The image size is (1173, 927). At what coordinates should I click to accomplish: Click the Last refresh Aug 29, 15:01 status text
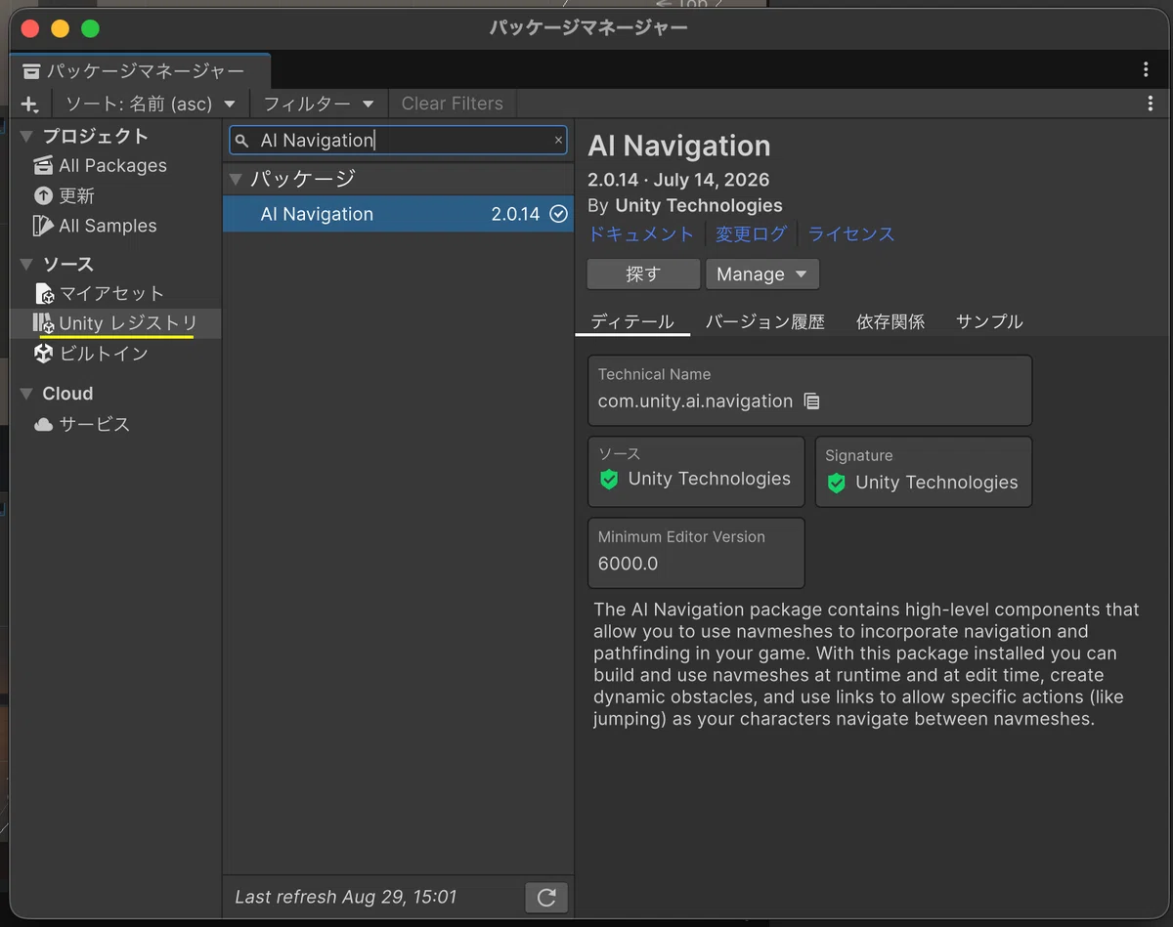tap(346, 897)
